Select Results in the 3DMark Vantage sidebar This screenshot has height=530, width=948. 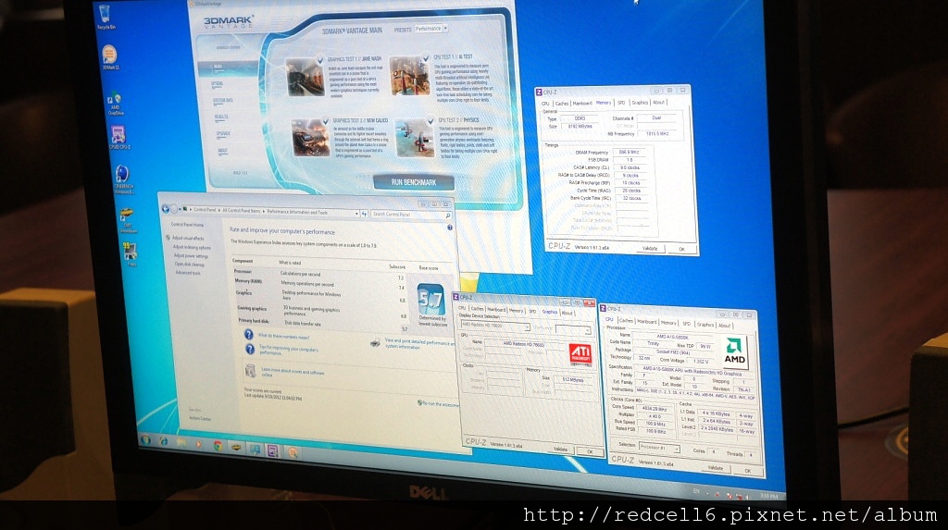(x=222, y=117)
